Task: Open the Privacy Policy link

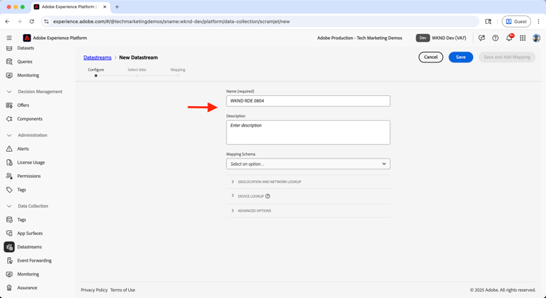Action: click(x=95, y=290)
